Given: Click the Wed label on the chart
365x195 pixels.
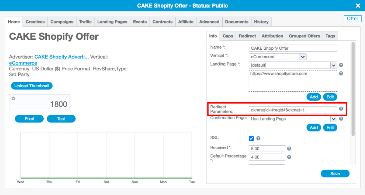Looking at the screenshot, I should pyautogui.click(x=20, y=182).
